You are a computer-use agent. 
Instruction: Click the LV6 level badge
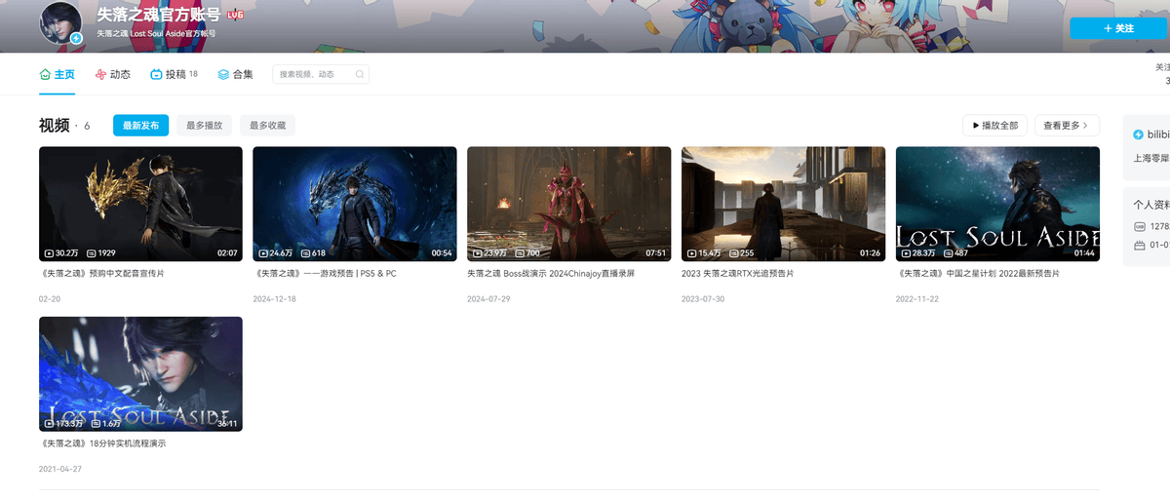pos(235,16)
